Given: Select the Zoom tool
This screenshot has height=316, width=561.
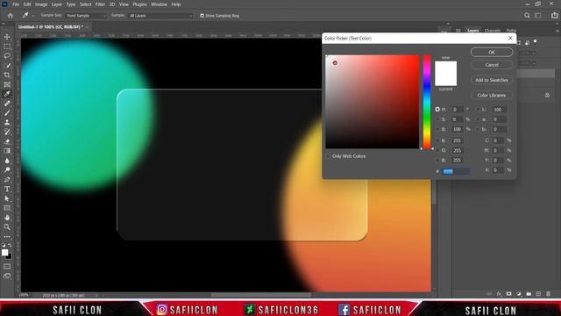Looking at the screenshot, I should (x=7, y=226).
